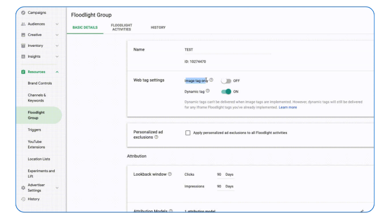Open Triggers under Resources
The width and height of the screenshot is (390, 219).
coord(34,130)
